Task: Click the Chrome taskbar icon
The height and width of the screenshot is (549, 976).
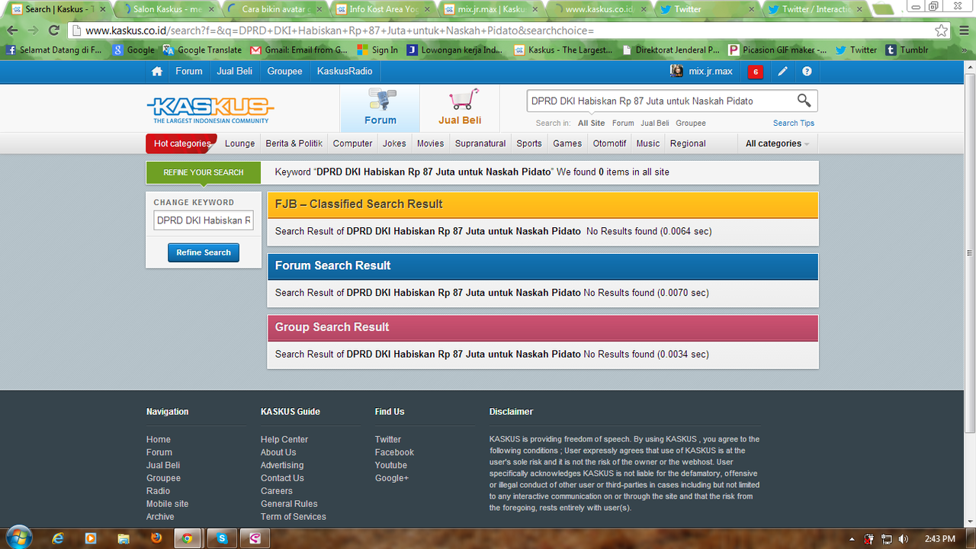Action: 188,538
